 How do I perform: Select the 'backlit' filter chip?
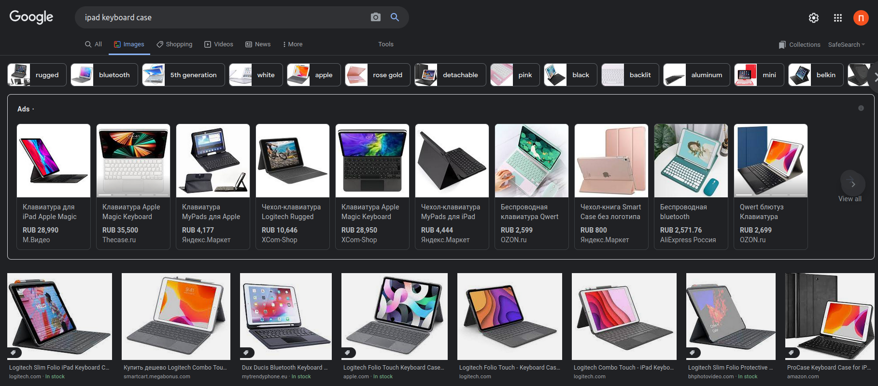(x=630, y=75)
